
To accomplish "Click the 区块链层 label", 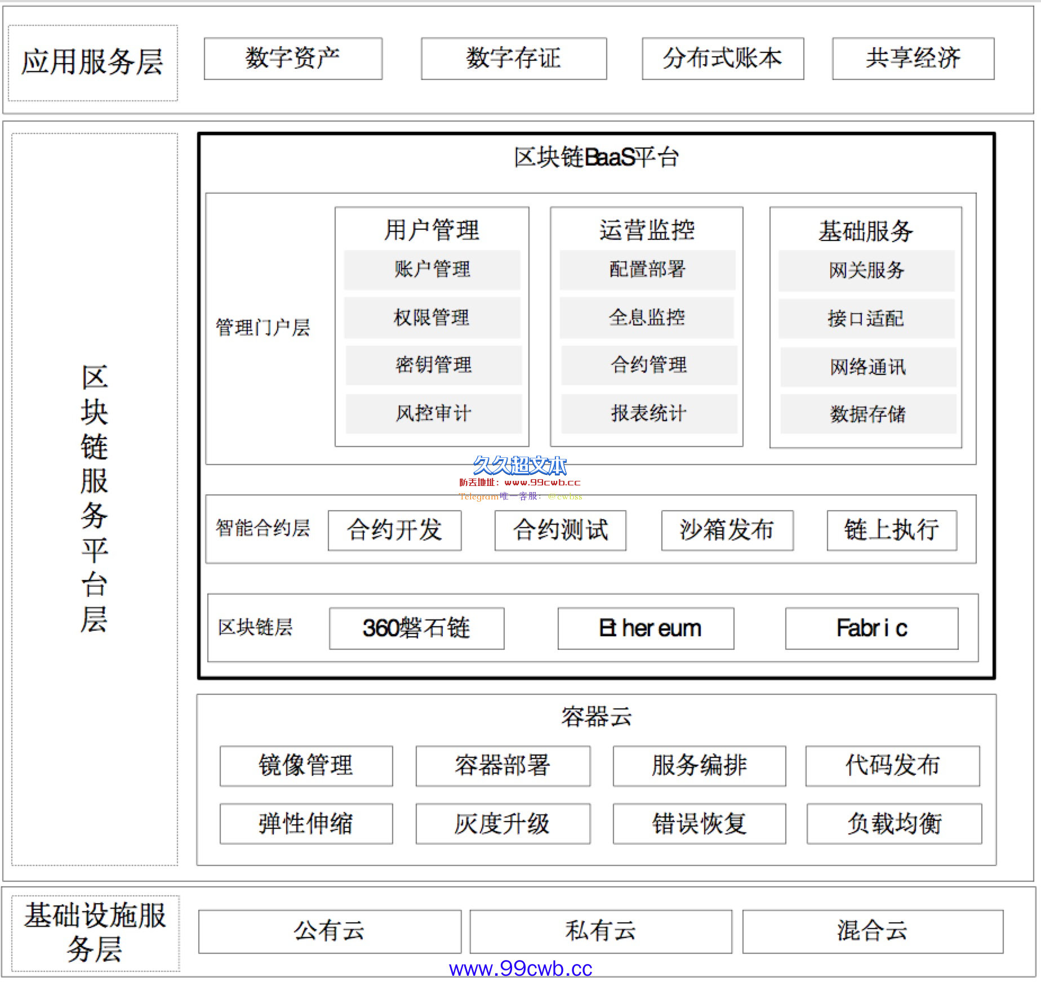I will [x=256, y=627].
